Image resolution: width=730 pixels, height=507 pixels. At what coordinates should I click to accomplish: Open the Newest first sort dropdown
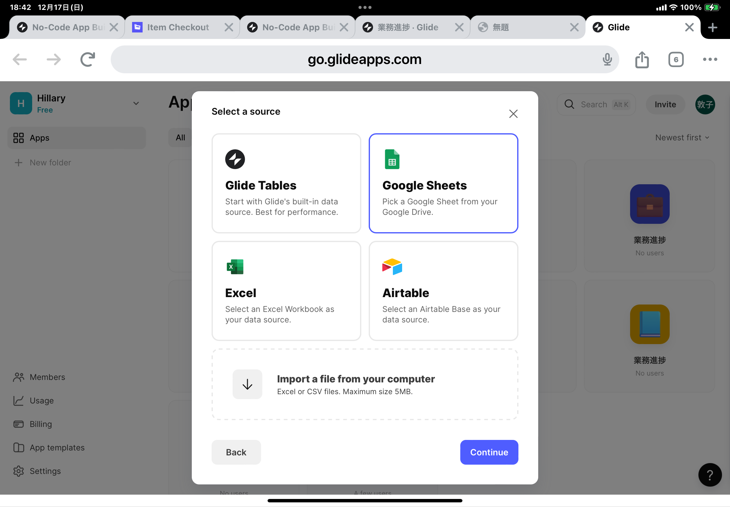[x=682, y=138]
